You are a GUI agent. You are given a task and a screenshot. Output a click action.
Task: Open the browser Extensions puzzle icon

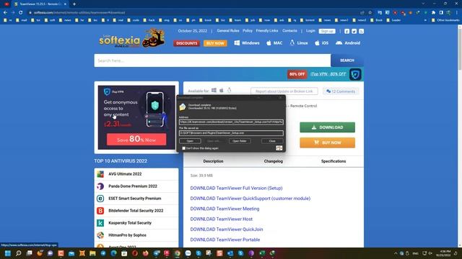point(433,13)
